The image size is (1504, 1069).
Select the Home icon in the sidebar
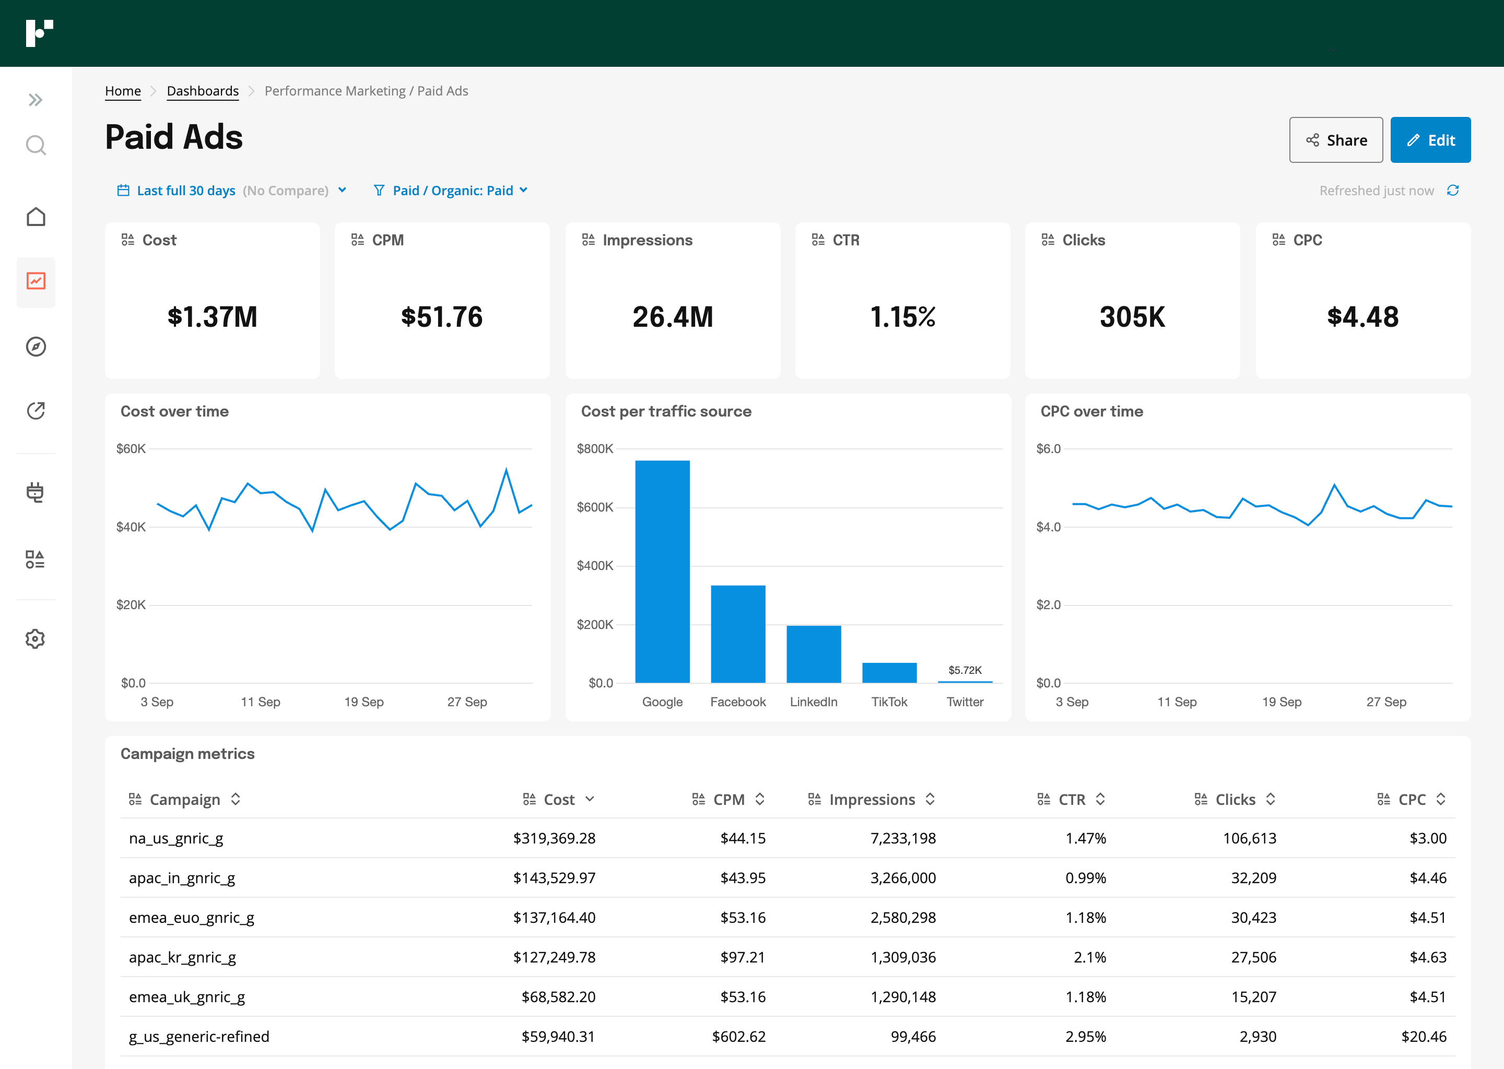[x=36, y=217]
